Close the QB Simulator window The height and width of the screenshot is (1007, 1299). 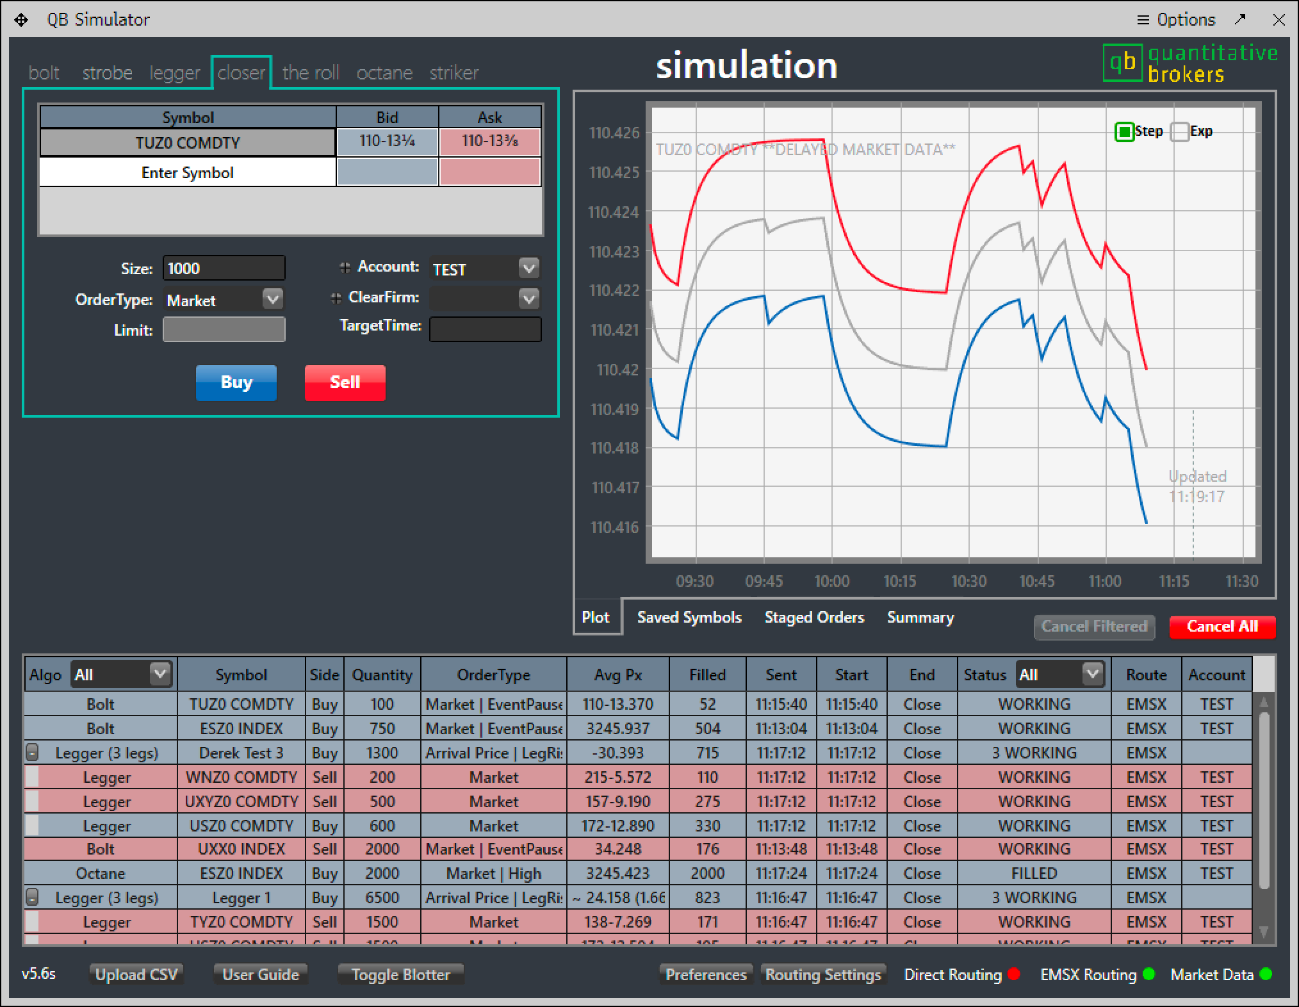click(1279, 20)
